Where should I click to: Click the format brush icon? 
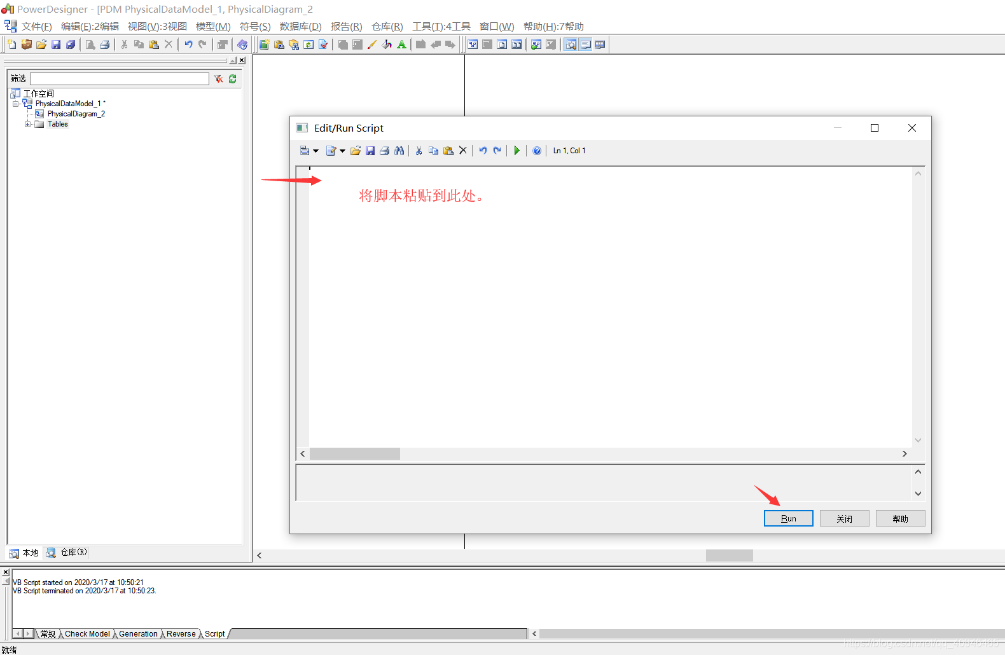[372, 45]
